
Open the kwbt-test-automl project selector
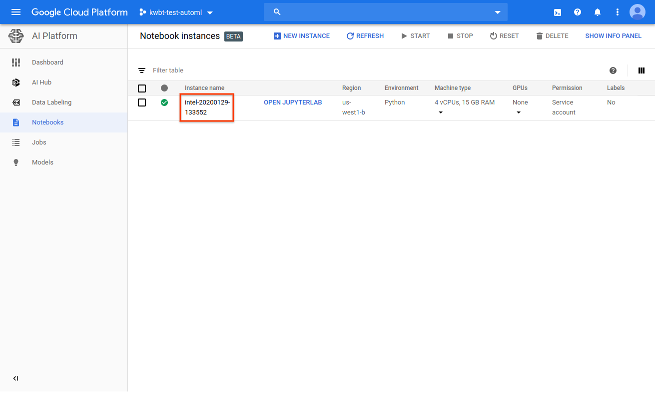click(x=176, y=12)
